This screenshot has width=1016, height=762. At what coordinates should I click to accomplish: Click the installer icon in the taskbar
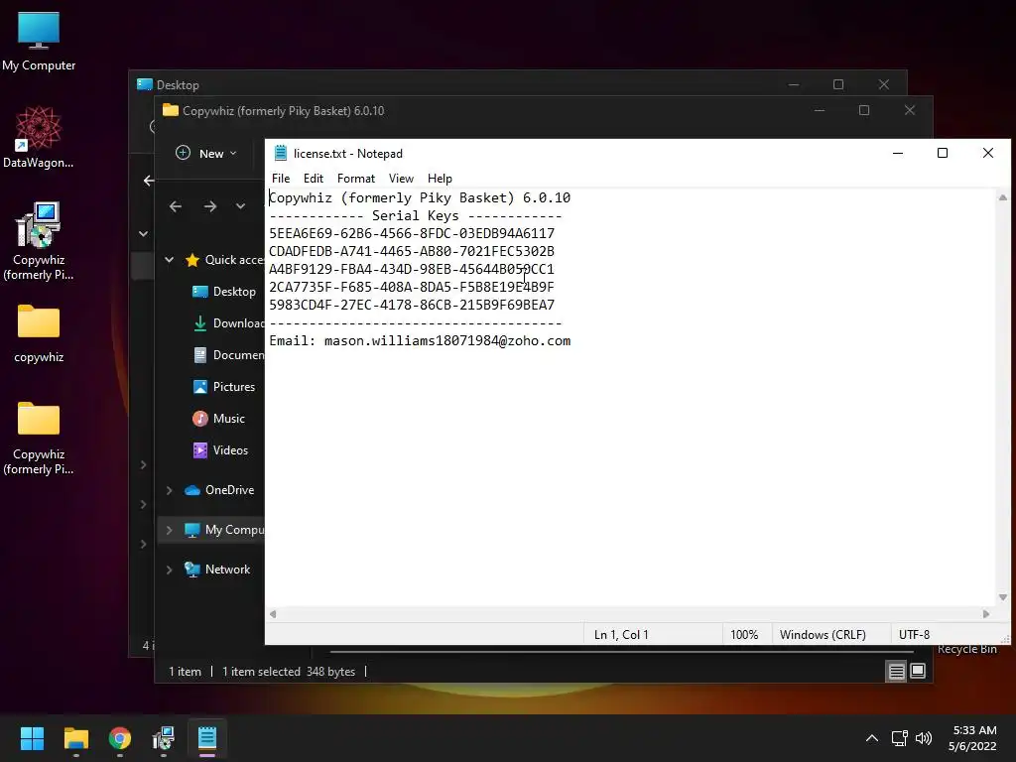(x=164, y=738)
